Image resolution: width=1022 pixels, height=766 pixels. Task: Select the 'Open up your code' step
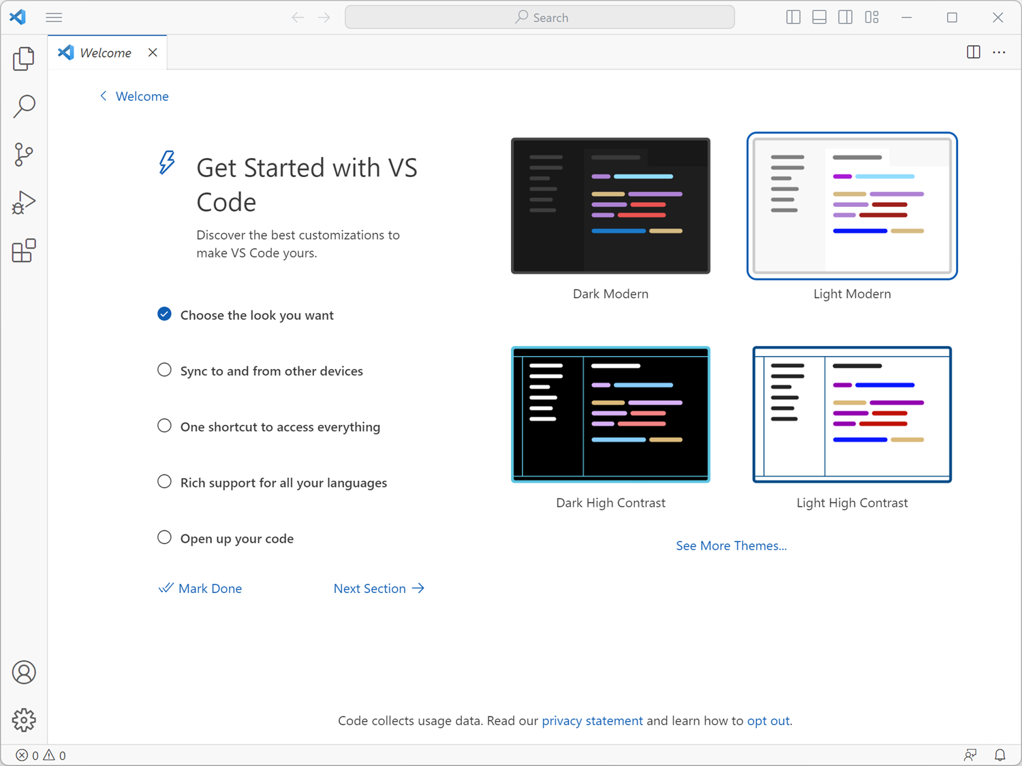pos(226,538)
